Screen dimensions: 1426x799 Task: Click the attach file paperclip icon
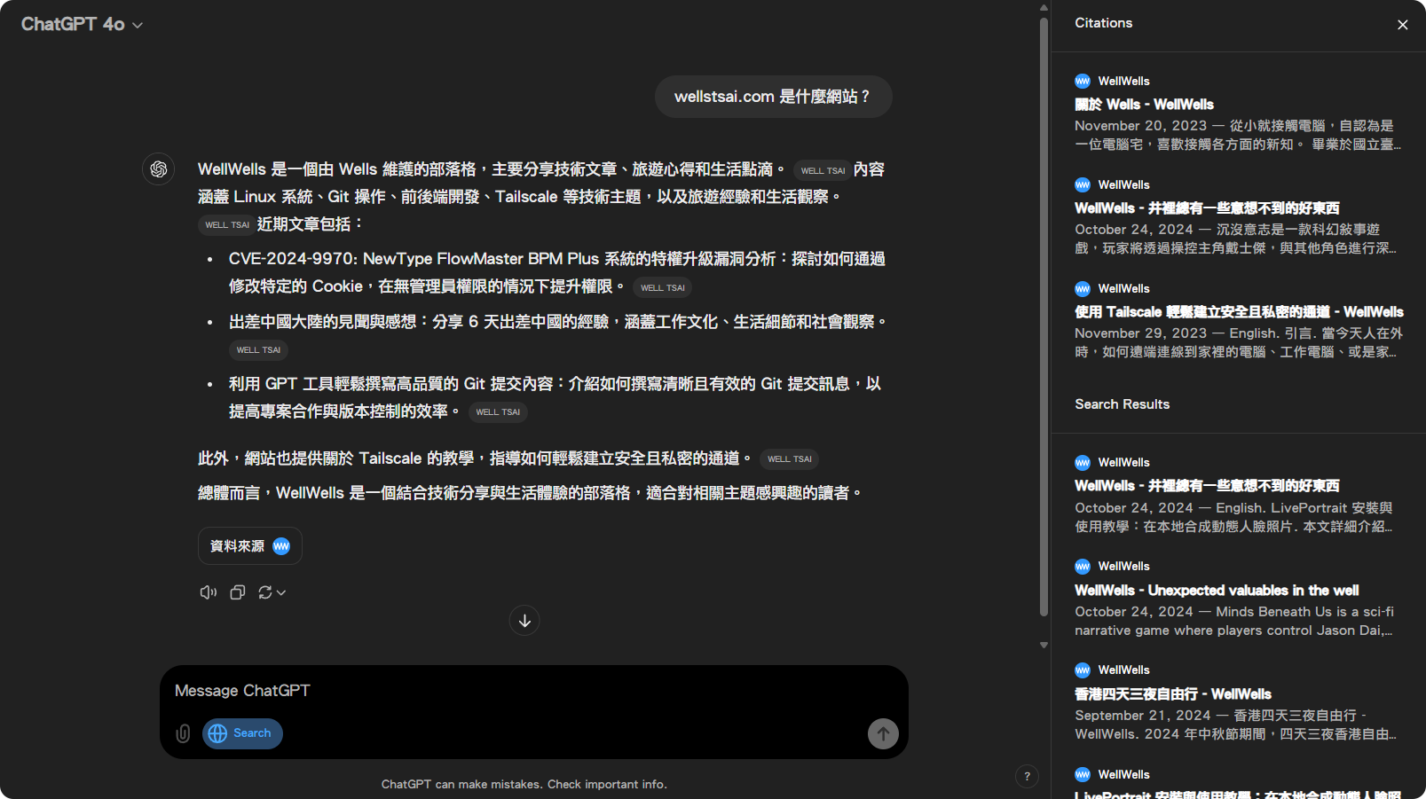pos(183,733)
